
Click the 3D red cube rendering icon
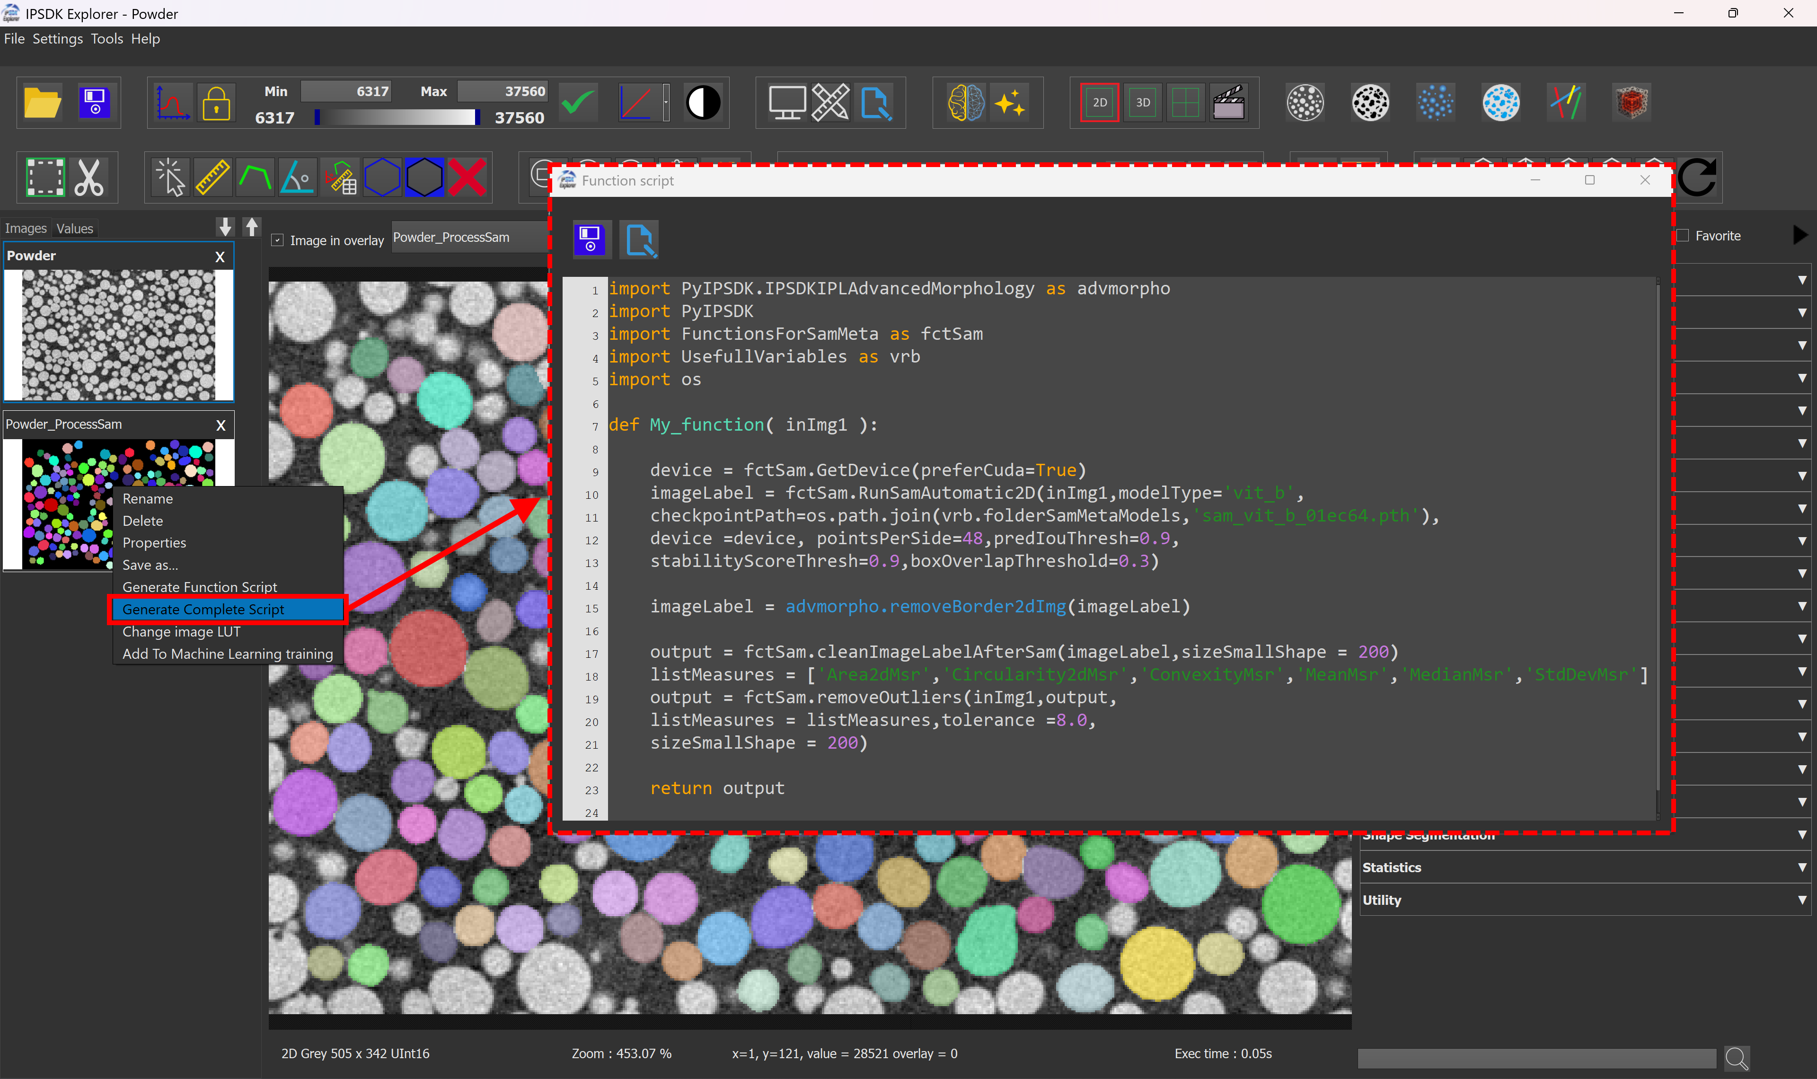click(x=1631, y=103)
